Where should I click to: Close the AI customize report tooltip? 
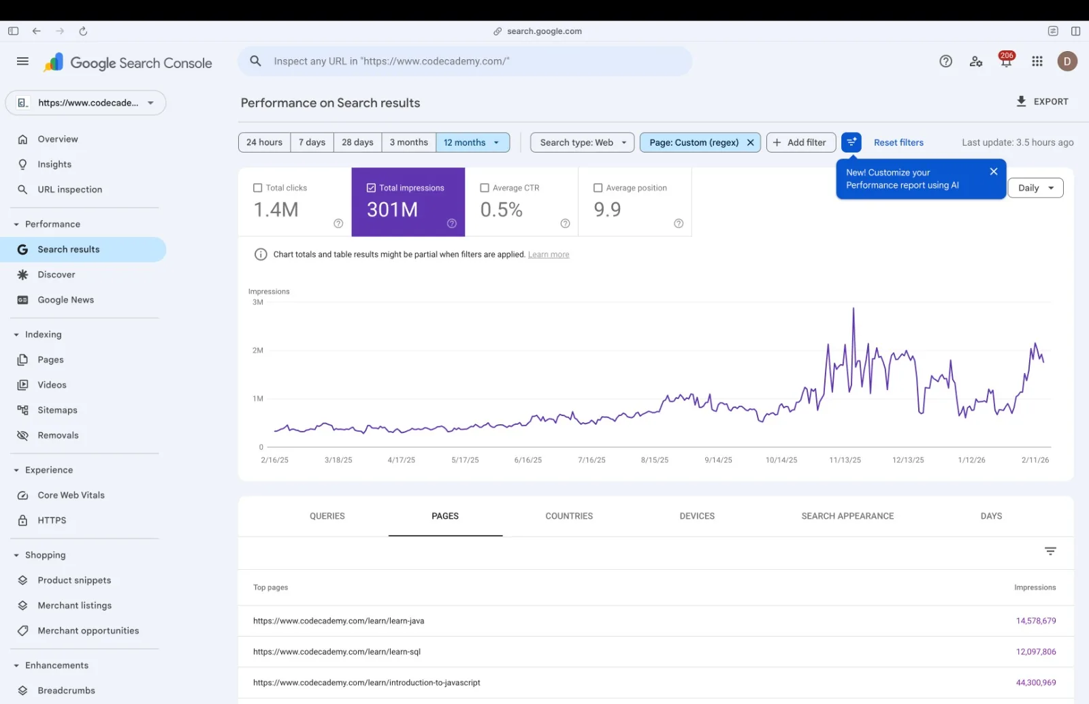994,172
